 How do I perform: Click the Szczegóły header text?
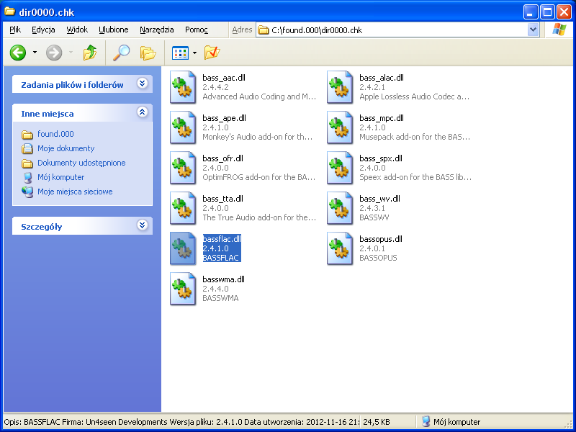(x=41, y=227)
